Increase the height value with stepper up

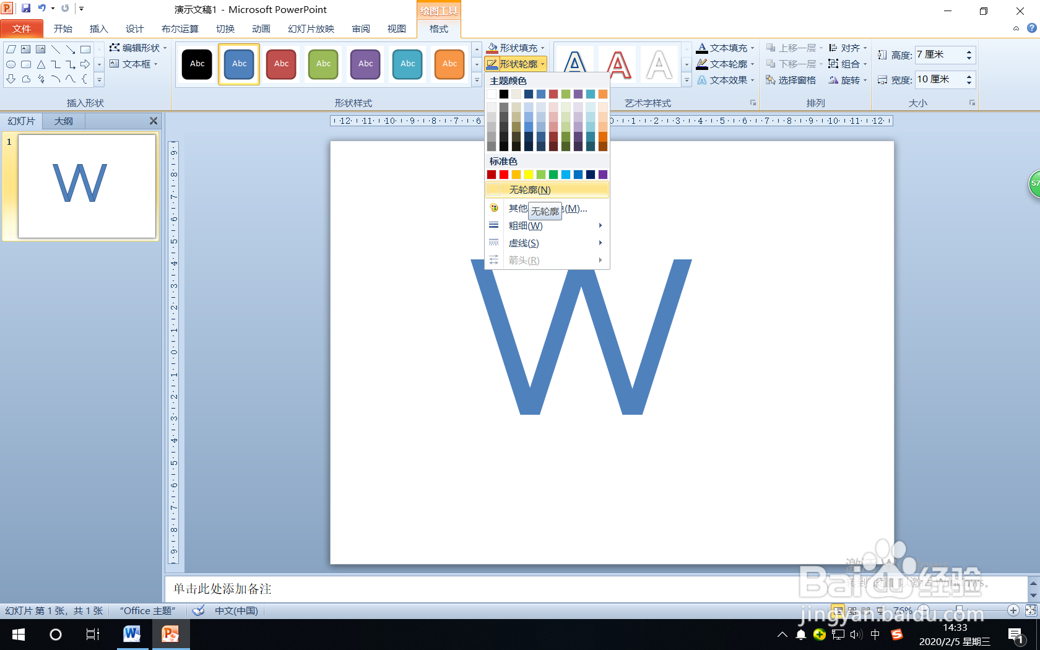click(969, 51)
